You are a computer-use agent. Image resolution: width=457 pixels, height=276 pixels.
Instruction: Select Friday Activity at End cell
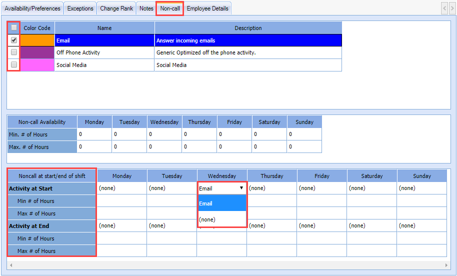pos(321,226)
